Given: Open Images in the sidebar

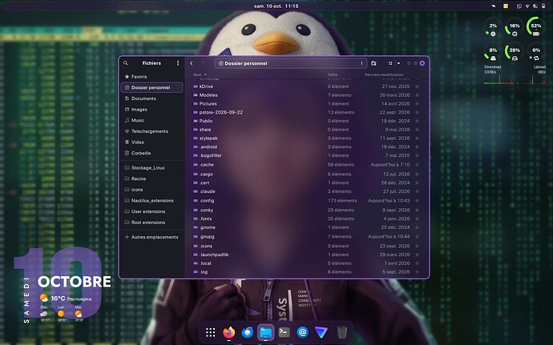Looking at the screenshot, I should coord(152,109).
